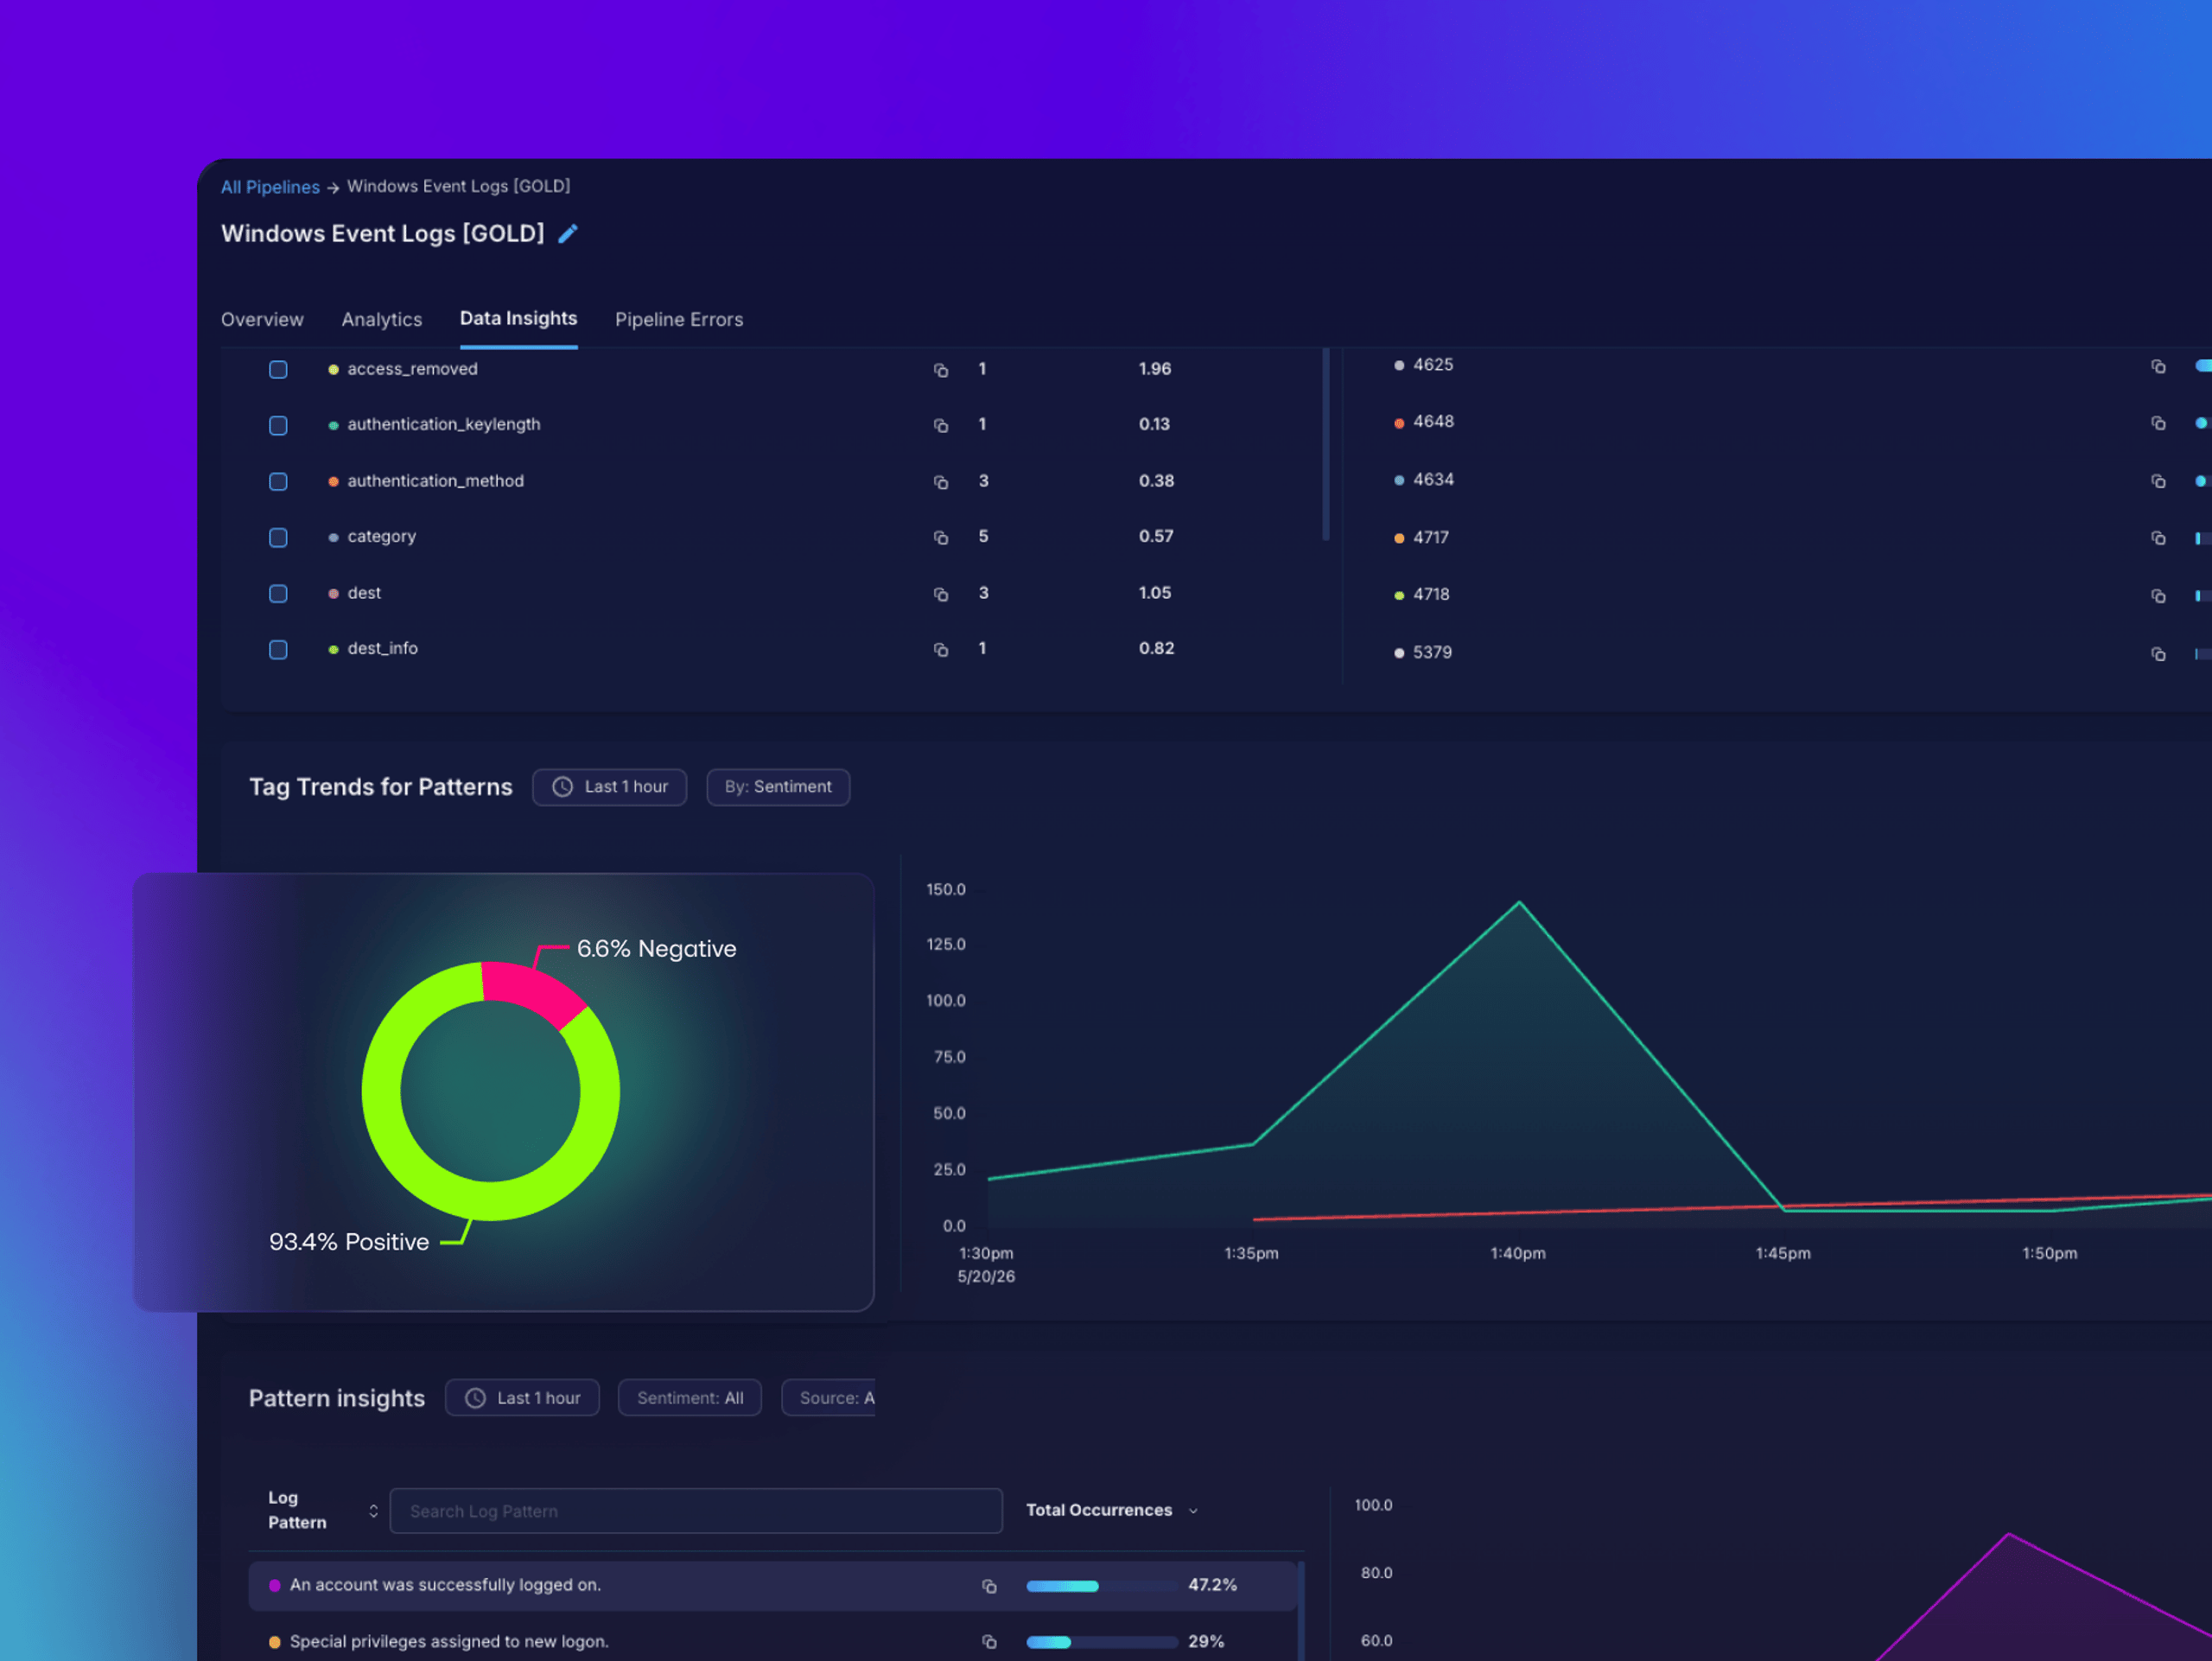Open Last 1 hour filter in Tag Trends
2212x1661 pixels.
tap(610, 787)
